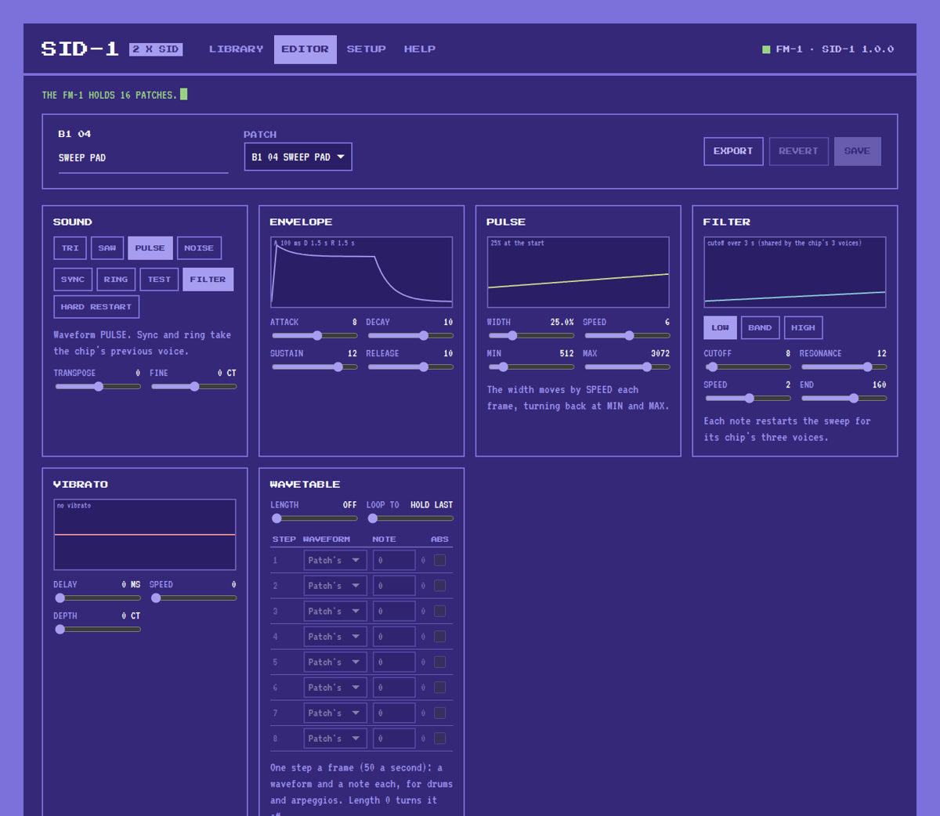Open the Library tab

tap(236, 49)
